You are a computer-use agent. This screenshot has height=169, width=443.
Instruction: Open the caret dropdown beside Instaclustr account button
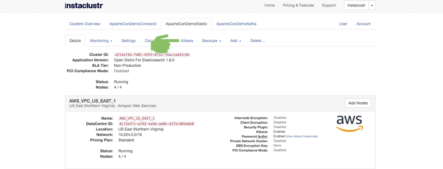tap(372, 6)
